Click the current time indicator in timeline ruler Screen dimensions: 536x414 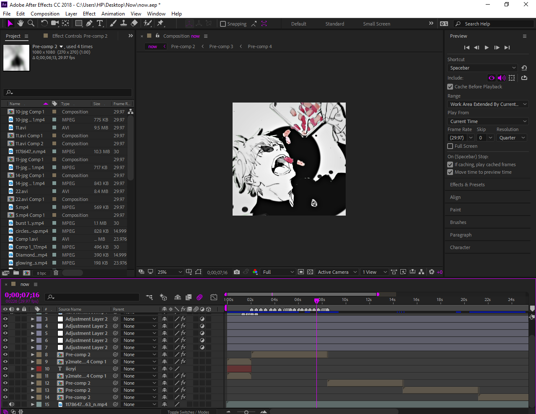point(316,301)
